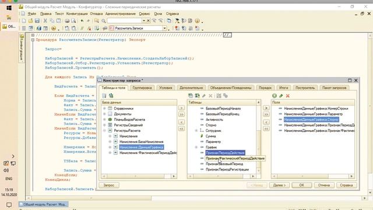Open the toolbar search field dropdown arrow
The height and width of the screenshot is (210, 373).
(x=144, y=21)
